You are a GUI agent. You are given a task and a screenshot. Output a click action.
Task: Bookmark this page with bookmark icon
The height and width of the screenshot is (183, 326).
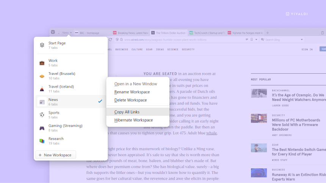pyautogui.click(x=252, y=39)
